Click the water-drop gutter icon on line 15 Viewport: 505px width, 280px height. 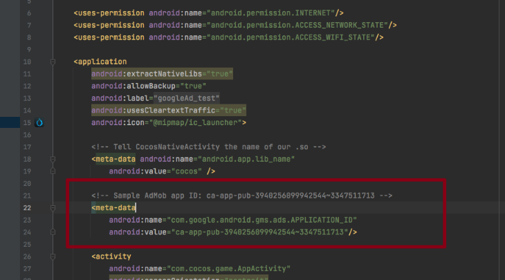39,122
